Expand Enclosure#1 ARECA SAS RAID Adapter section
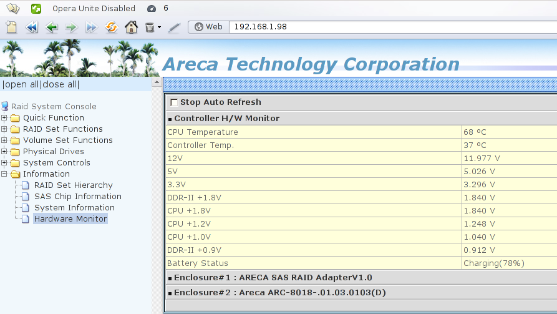The image size is (557, 314). coord(170,278)
